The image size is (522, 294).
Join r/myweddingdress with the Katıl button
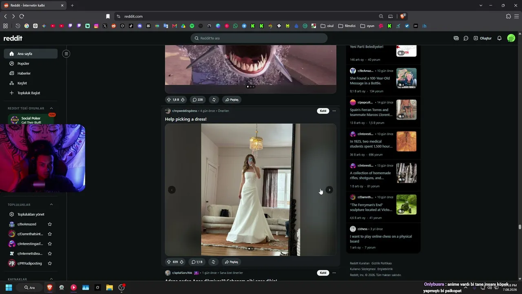pos(323,111)
